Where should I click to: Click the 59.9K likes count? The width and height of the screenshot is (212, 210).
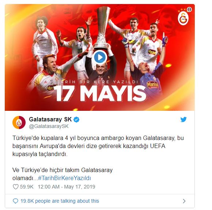click(27, 187)
